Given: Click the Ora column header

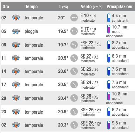Looking at the screenshot, I should (x=6, y=7).
